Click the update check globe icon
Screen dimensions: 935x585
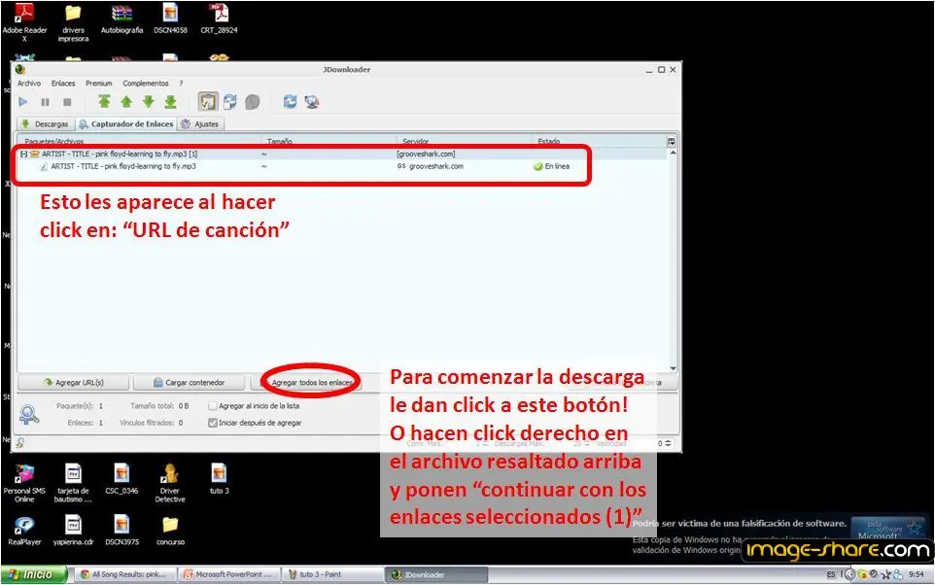pos(312,102)
